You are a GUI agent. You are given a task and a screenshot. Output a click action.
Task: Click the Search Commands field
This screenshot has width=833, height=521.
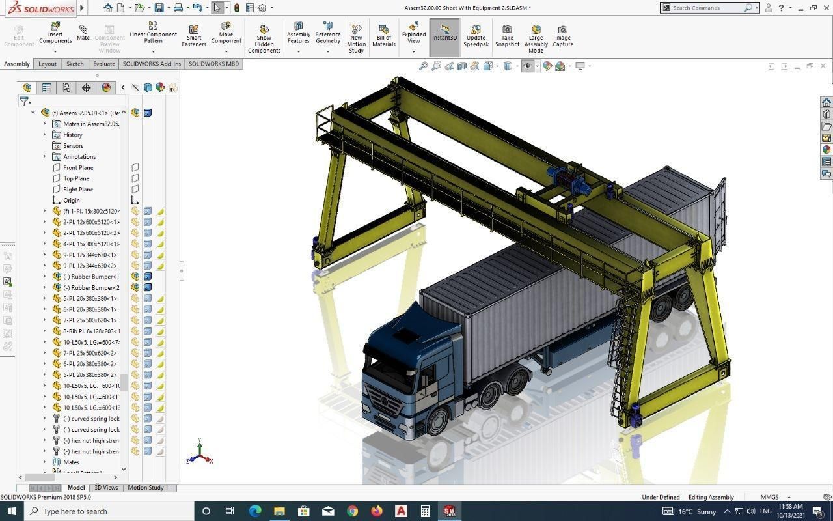click(707, 8)
